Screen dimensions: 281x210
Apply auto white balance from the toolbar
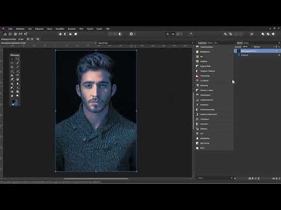pos(76,34)
